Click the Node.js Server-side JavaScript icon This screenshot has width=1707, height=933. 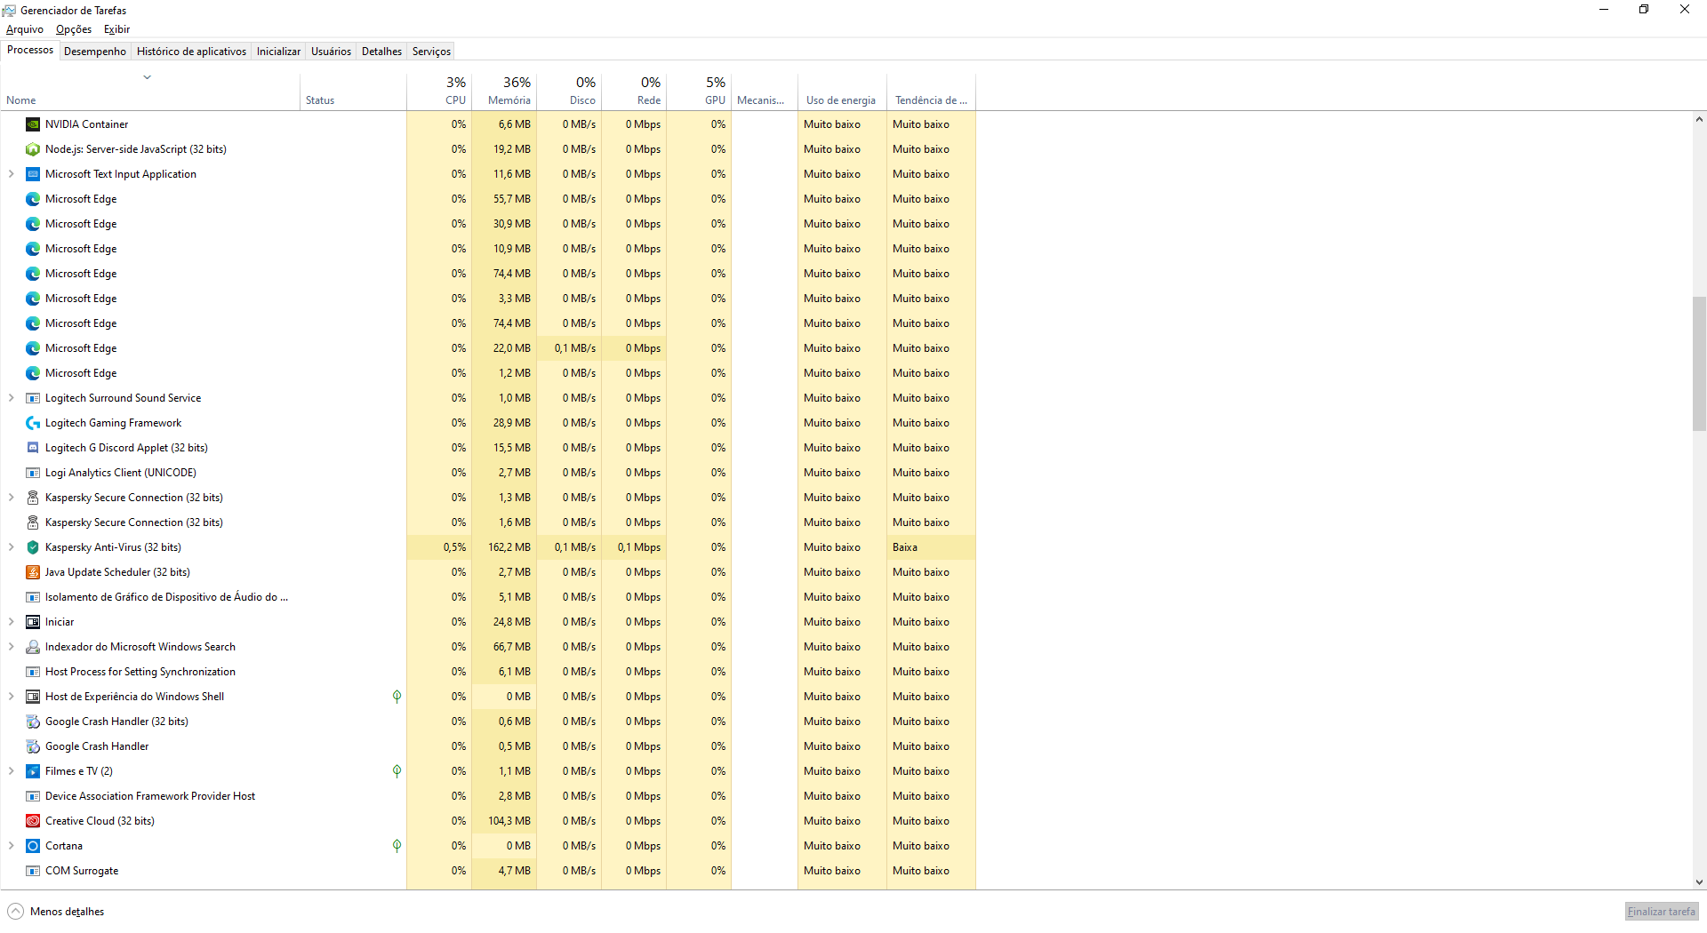33,149
